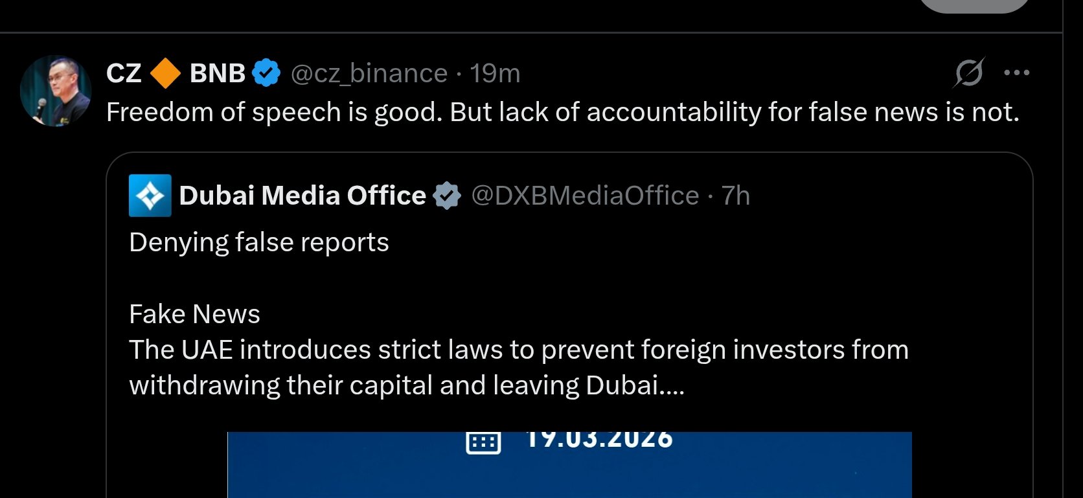
Task: Click Dubai Media Office's gray verified badge
Action: pos(447,196)
